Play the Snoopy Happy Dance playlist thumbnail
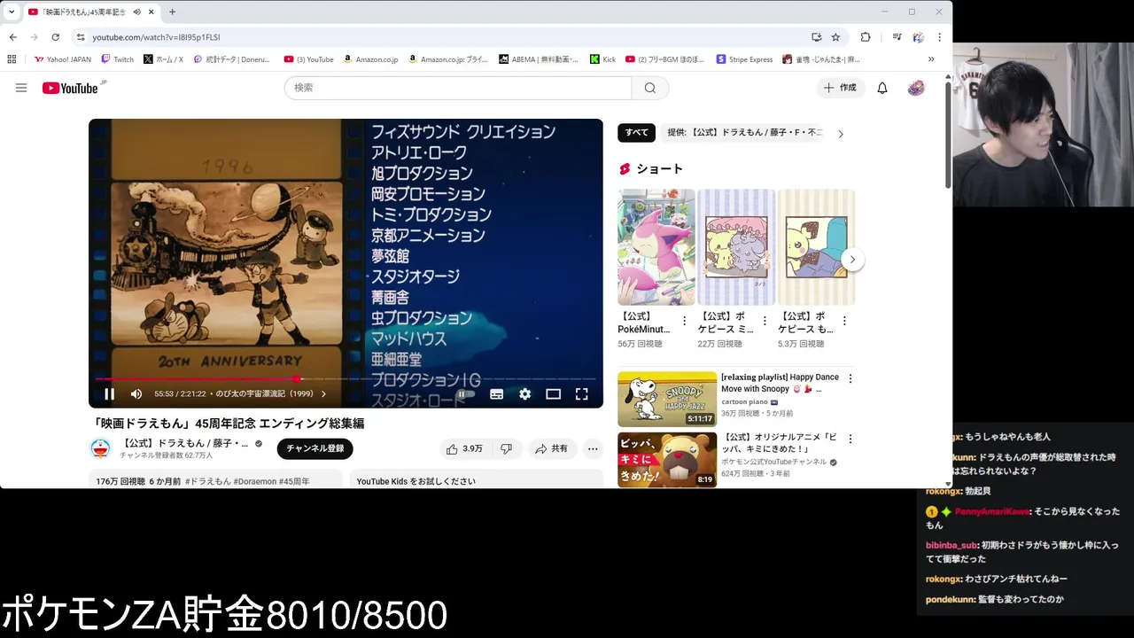Viewport: 1134px width, 638px height. [x=667, y=399]
